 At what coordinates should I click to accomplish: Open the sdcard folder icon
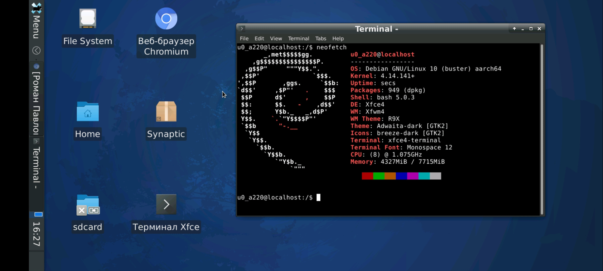point(87,205)
